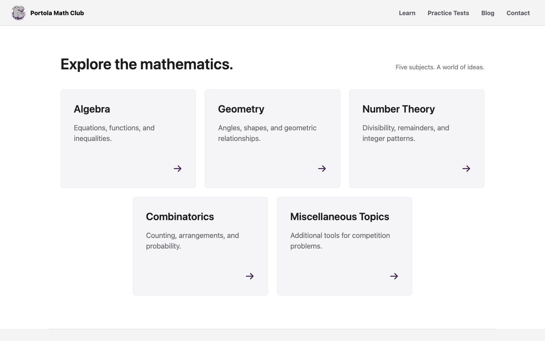Click text 'Angles, shapes, and geometric relationships.'
The width and height of the screenshot is (545, 341).
267,133
